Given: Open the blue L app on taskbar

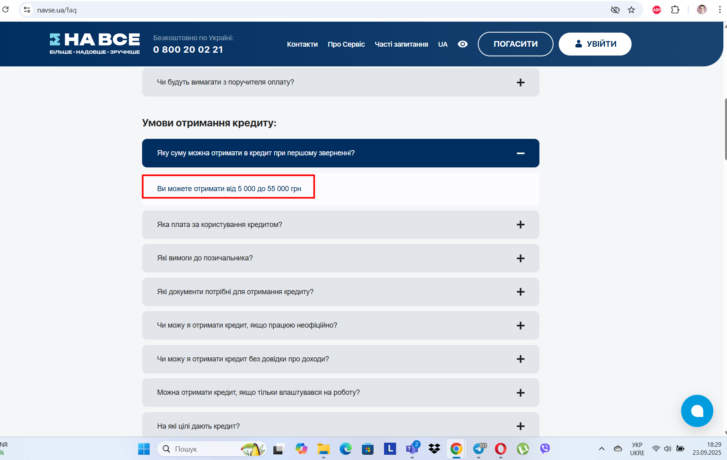Looking at the screenshot, I should coord(390,449).
